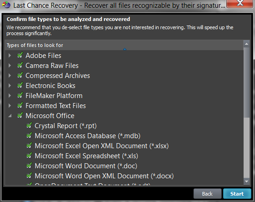Uncheck the Formatted Text Files checkbox
Image resolution: width=255 pixels, height=202 pixels.
click(x=20, y=105)
